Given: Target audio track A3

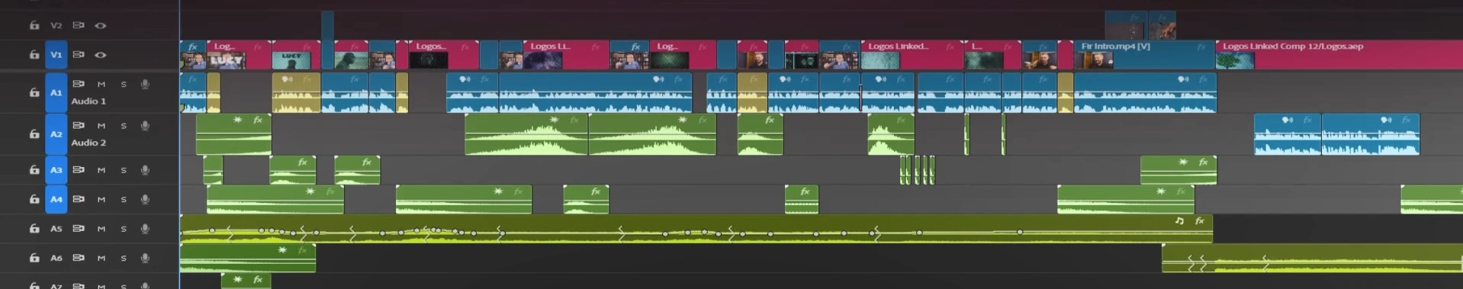Looking at the screenshot, I should tap(56, 170).
